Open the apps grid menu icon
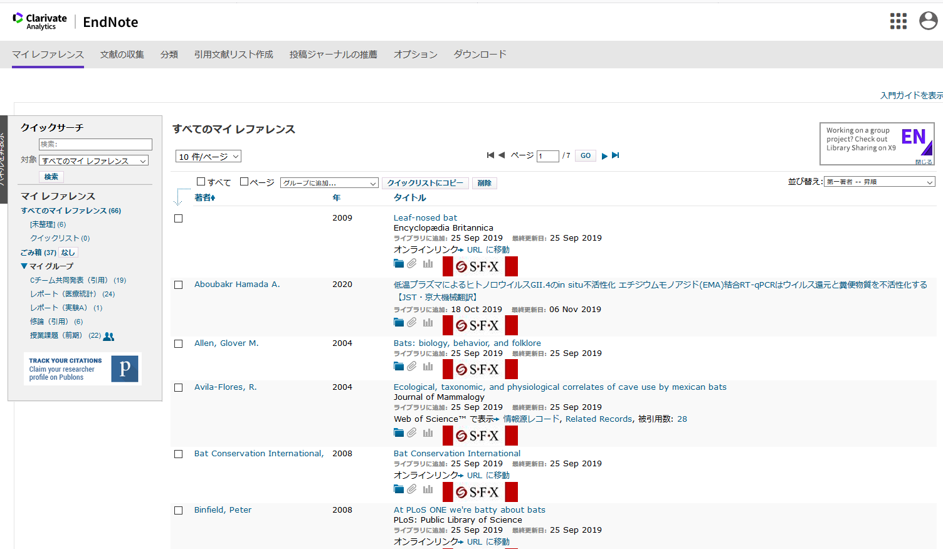Image resolution: width=943 pixels, height=549 pixels. pyautogui.click(x=898, y=21)
